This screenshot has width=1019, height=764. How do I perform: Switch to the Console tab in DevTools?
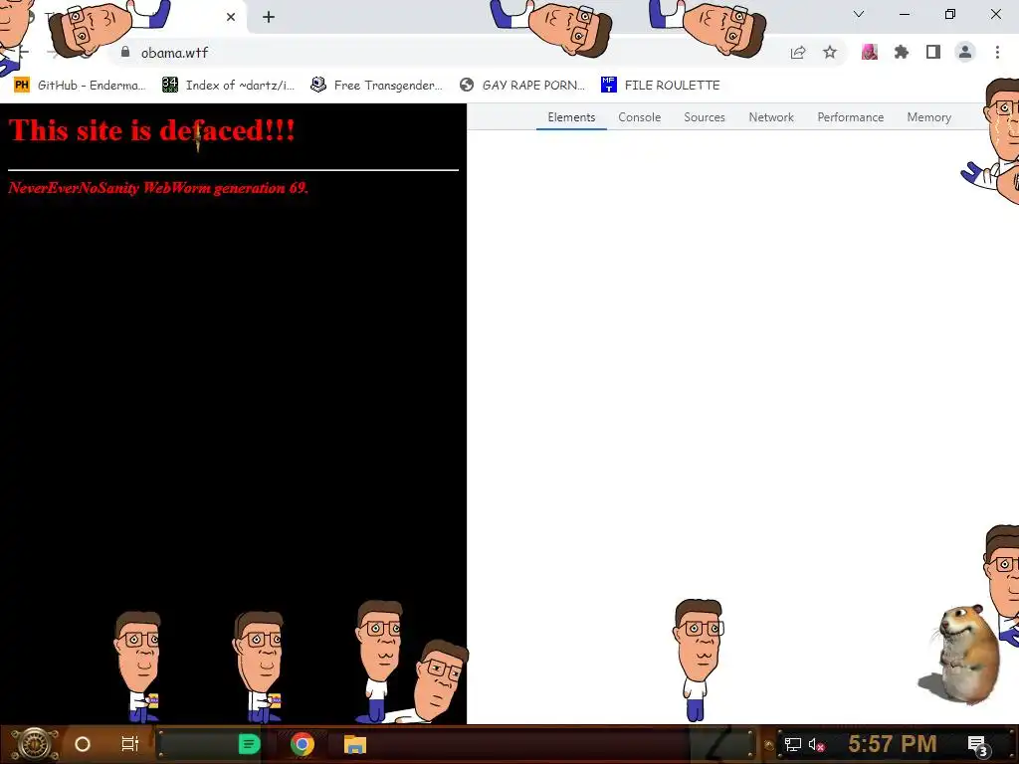click(640, 117)
